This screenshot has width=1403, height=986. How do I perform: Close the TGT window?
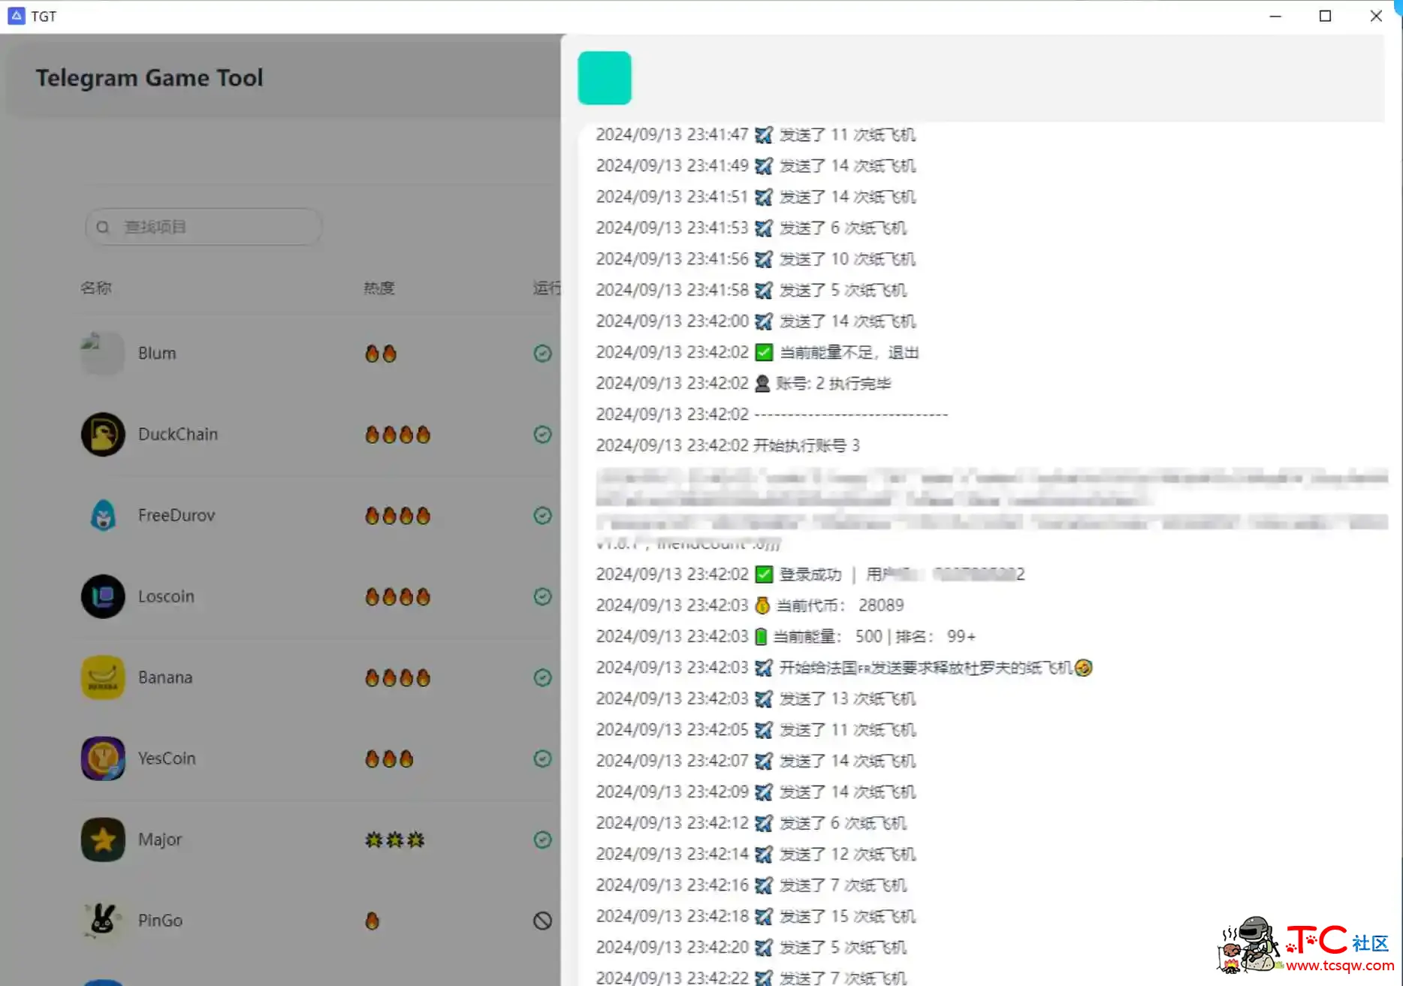(x=1376, y=16)
